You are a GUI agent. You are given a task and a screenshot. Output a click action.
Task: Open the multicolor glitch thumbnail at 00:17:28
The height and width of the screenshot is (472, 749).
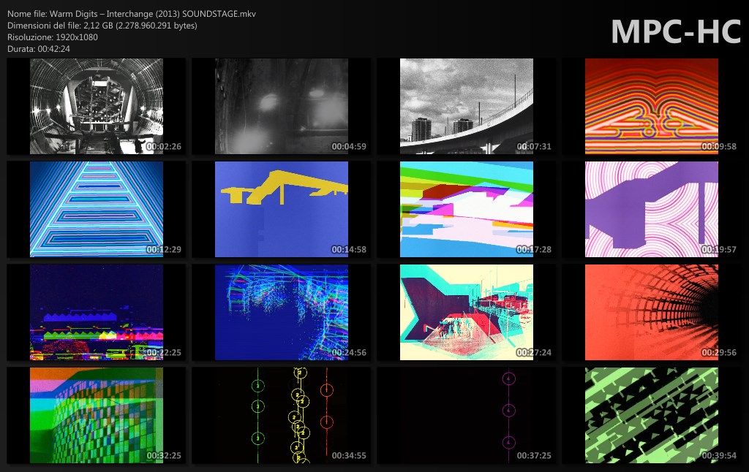(466, 209)
